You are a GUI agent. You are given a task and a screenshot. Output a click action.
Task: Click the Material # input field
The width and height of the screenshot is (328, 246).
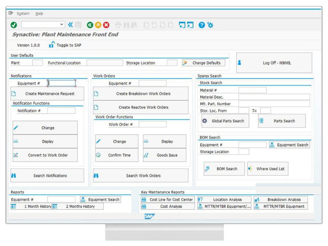[253, 90]
